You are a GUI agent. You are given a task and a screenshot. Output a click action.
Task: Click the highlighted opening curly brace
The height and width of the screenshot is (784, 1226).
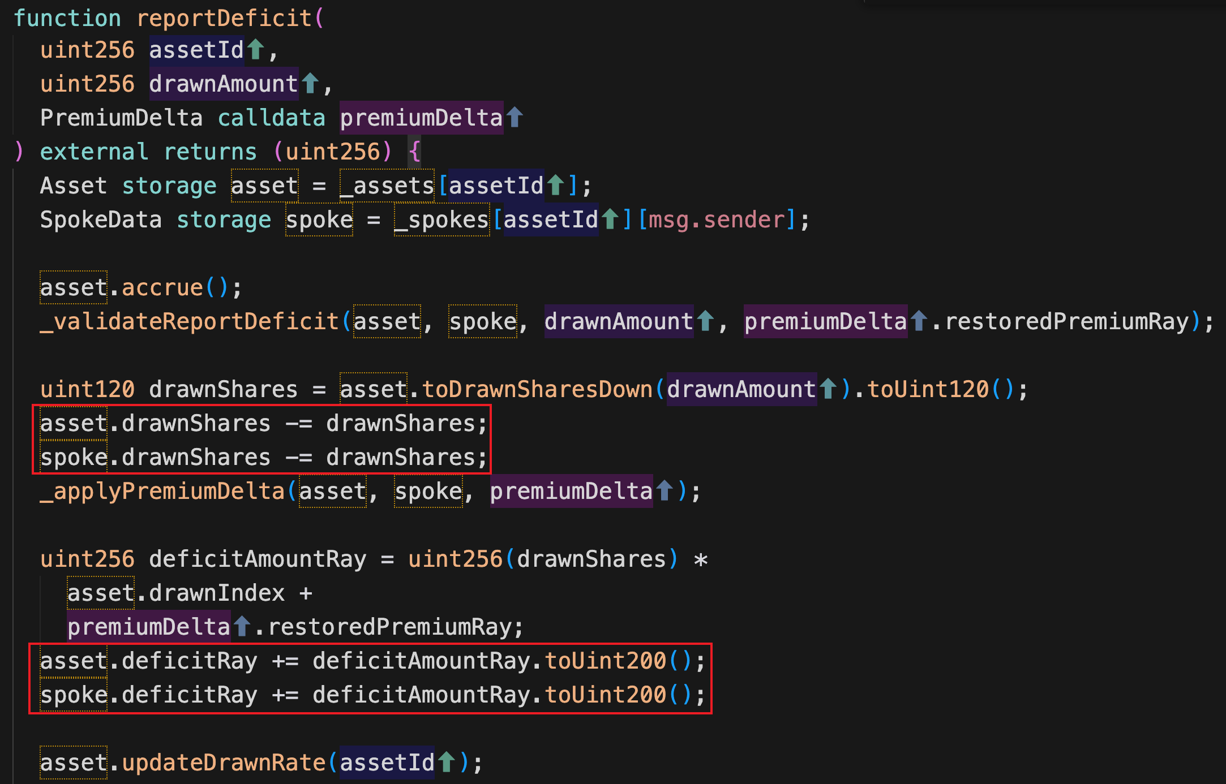[x=415, y=152]
